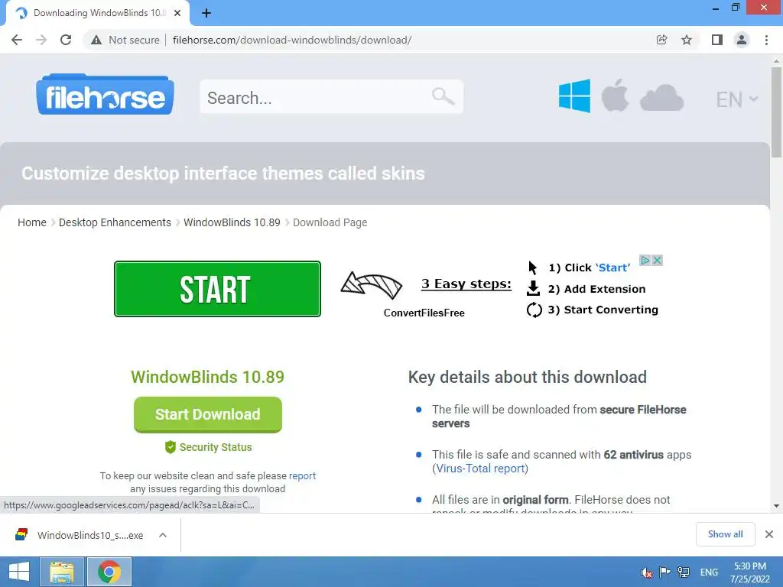Click the share page icon
The width and height of the screenshot is (783, 587).
pos(661,40)
